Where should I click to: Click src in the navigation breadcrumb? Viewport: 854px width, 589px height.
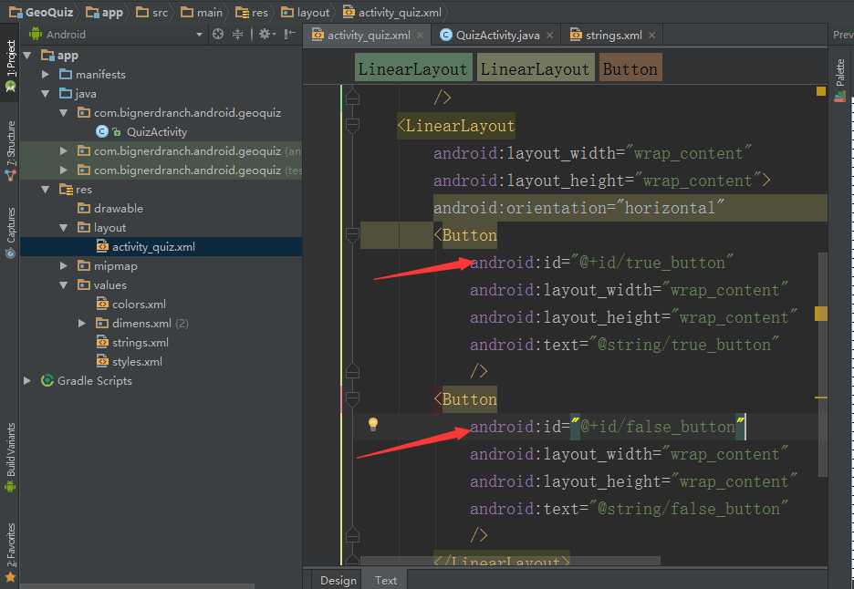click(151, 12)
